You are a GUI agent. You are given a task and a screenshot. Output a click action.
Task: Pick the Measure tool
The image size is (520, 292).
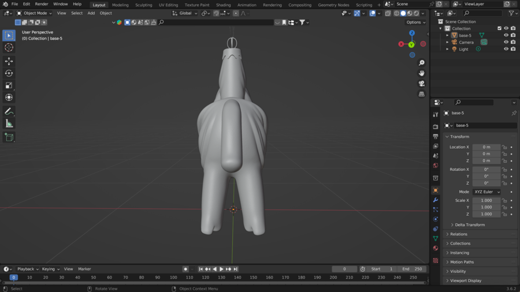click(9, 123)
